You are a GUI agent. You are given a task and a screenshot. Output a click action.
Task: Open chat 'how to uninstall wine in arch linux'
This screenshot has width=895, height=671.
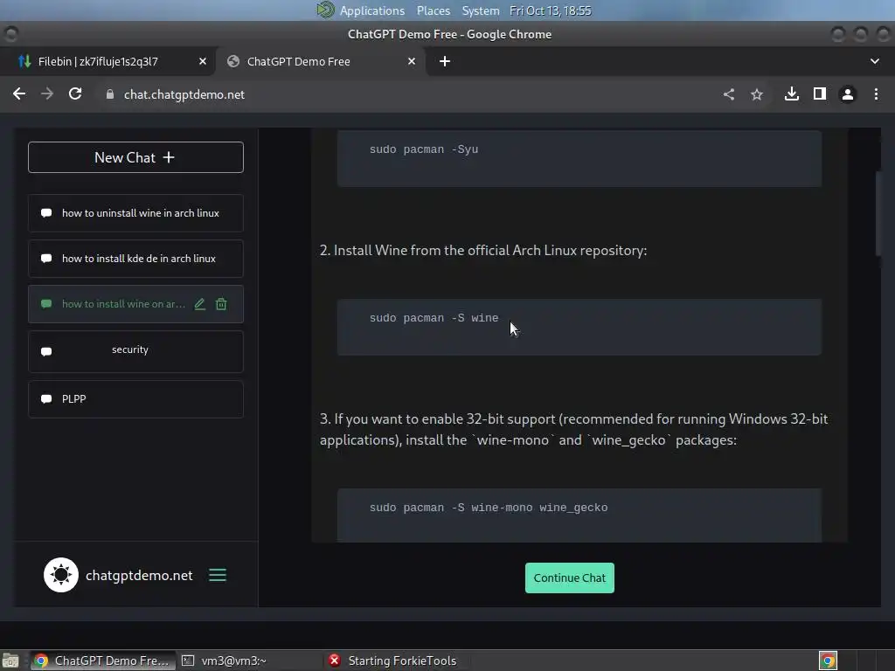point(135,213)
